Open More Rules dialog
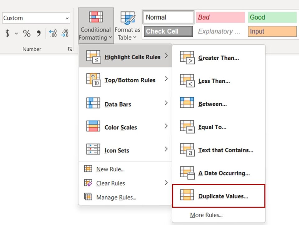299x225 pixels. [x=206, y=215]
